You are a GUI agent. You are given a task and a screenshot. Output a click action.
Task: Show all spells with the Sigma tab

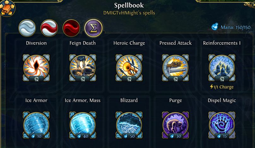pyautogui.click(x=93, y=28)
